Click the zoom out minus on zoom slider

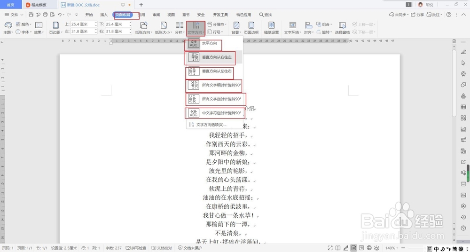coord(403,248)
